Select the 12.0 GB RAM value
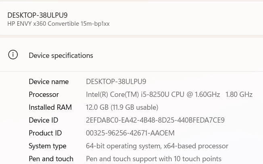This screenshot has width=263, height=164. tap(122, 107)
